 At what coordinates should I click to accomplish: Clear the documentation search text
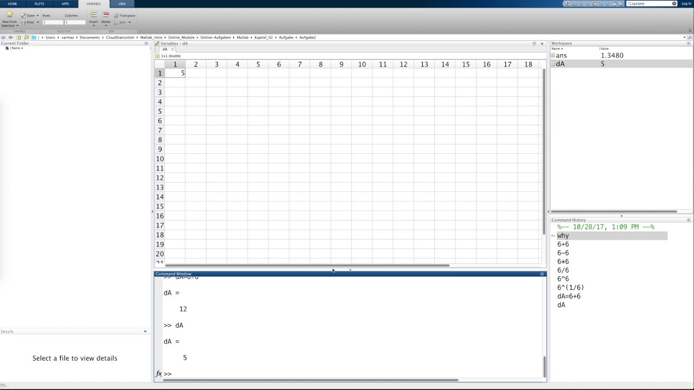pyautogui.click(x=674, y=4)
